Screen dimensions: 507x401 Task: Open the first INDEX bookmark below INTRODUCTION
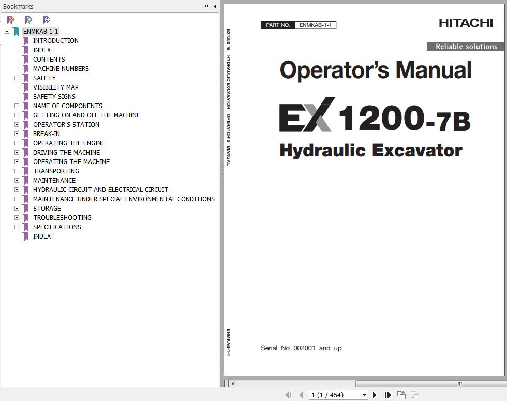(42, 50)
